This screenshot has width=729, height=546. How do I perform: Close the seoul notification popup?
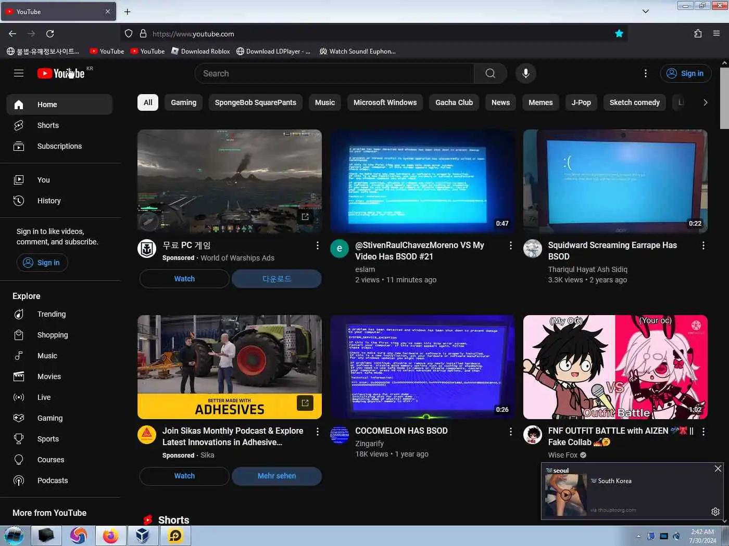pyautogui.click(x=718, y=469)
